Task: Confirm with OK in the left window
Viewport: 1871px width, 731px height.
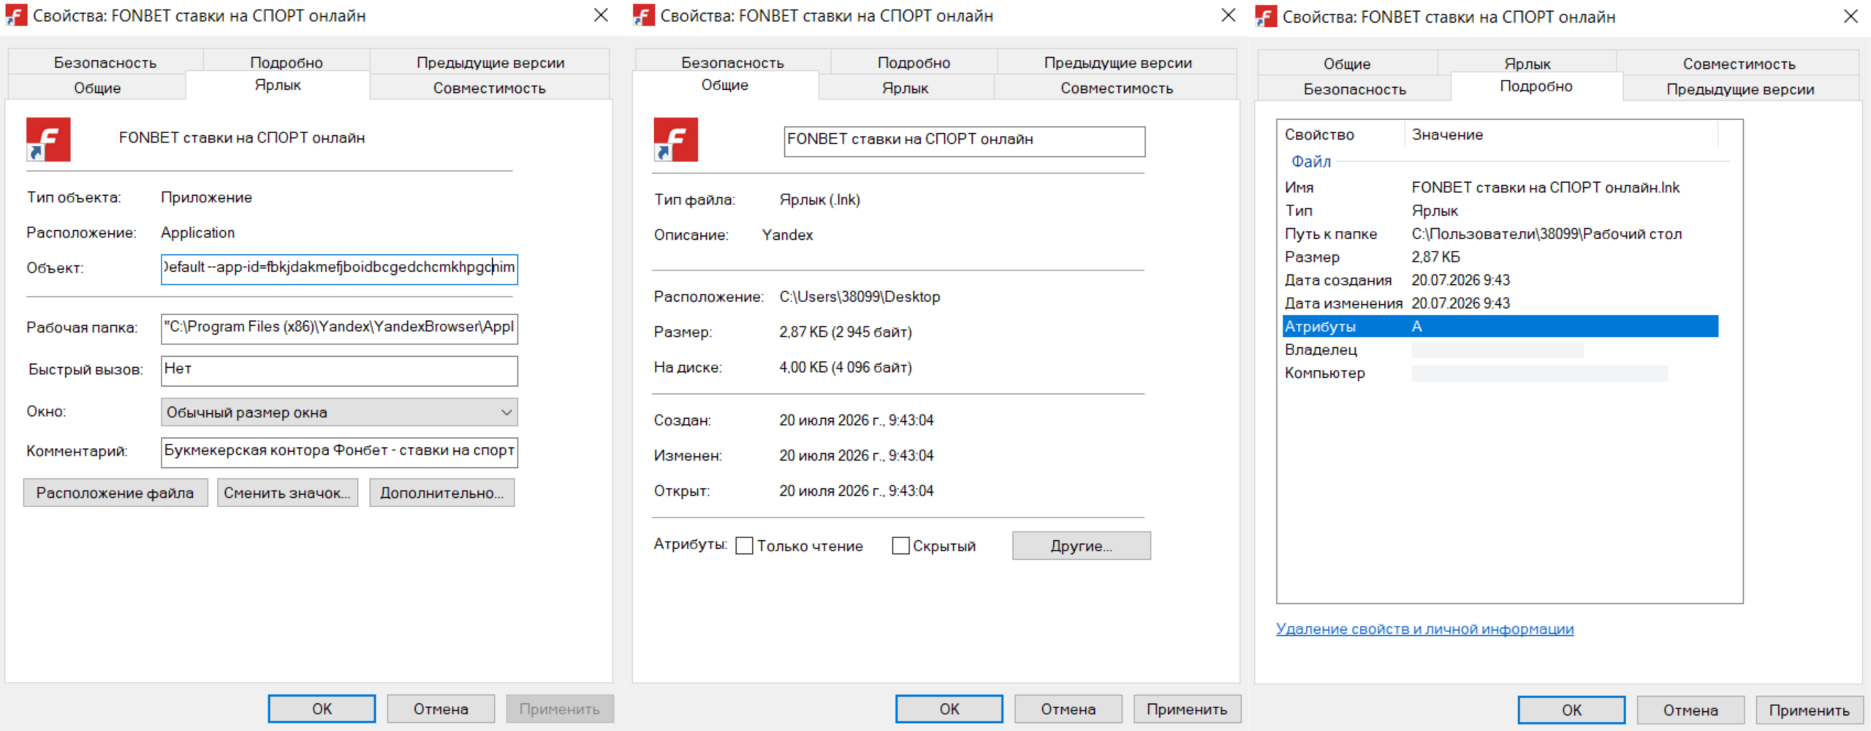Action: (x=322, y=708)
